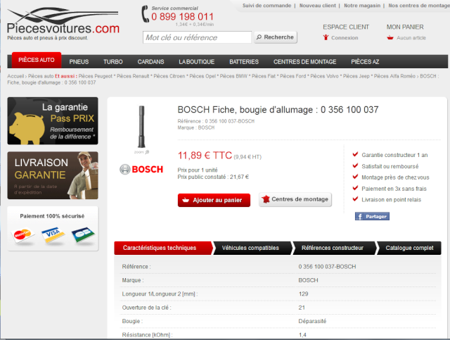This screenshot has width=450, height=340.
Task: Open the Pièces AZ menu
Action: [365, 62]
